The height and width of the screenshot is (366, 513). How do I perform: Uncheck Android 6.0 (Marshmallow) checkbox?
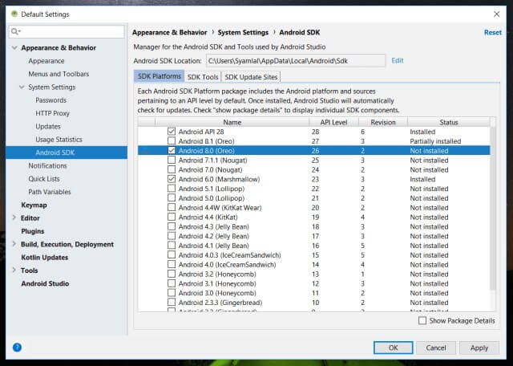tap(171, 180)
